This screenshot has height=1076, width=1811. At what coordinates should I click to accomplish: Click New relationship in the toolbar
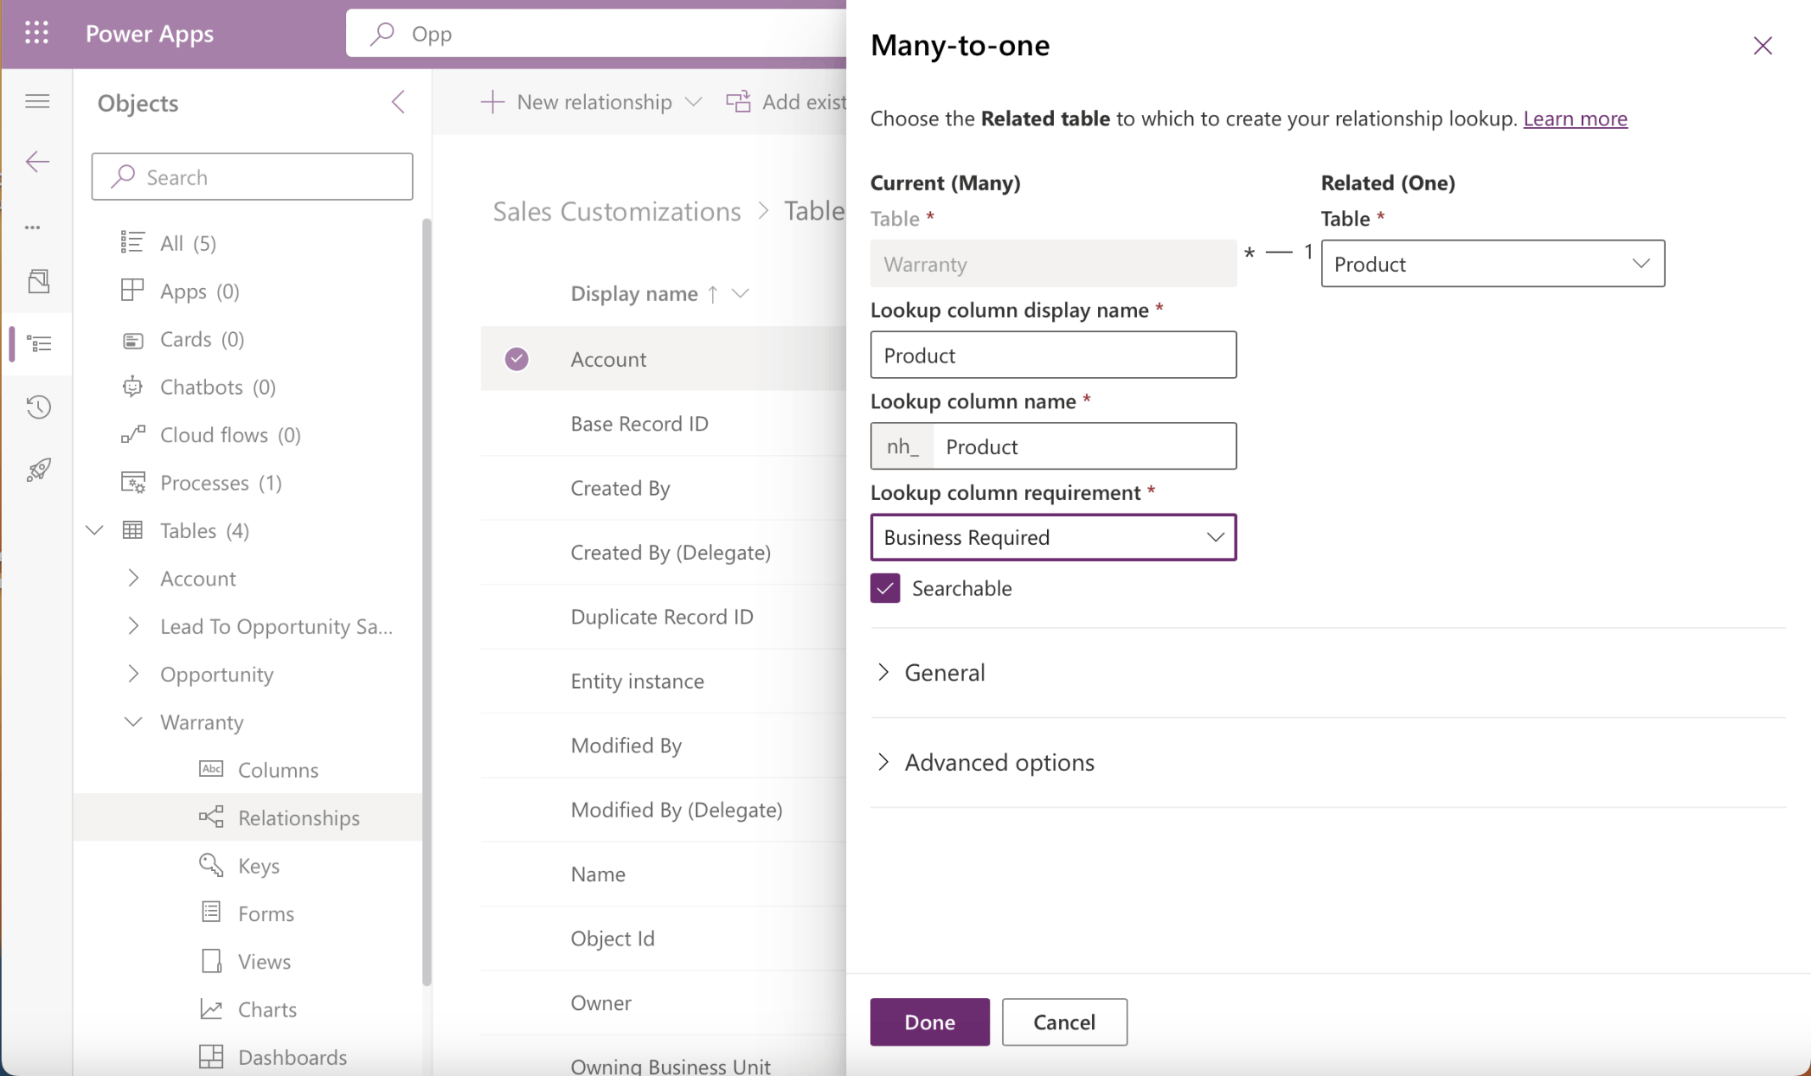pyautogui.click(x=592, y=101)
